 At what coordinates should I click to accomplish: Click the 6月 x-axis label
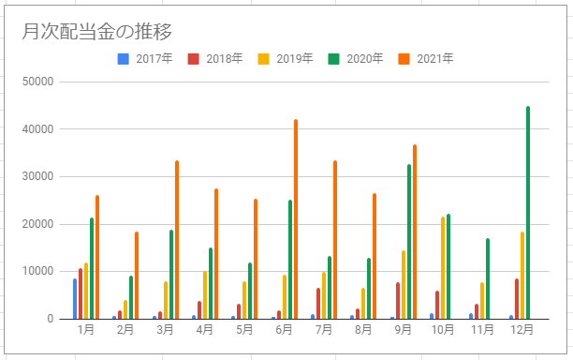pyautogui.click(x=284, y=330)
